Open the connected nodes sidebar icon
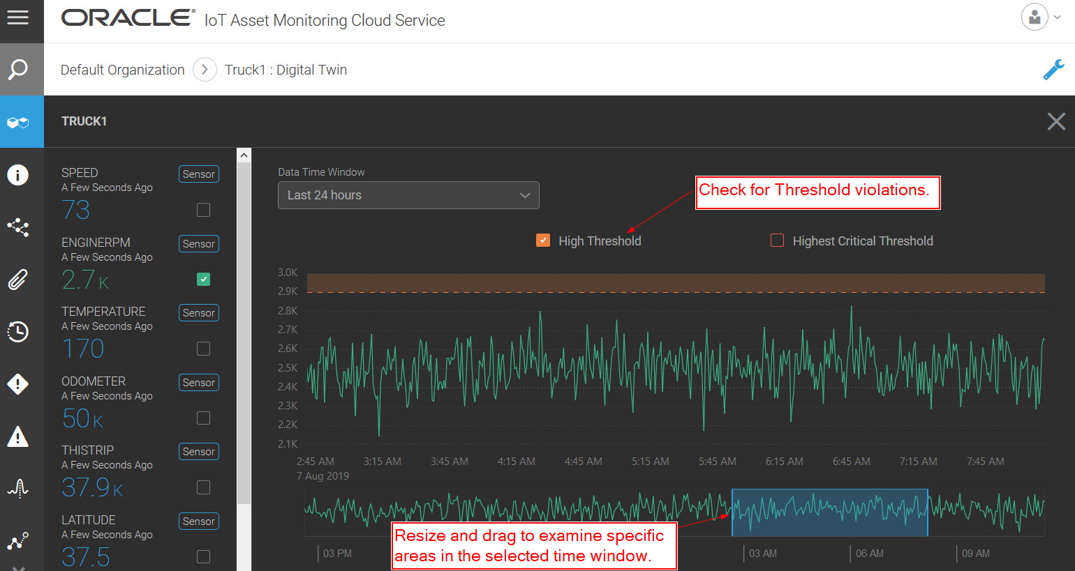1075x571 pixels. (18, 227)
